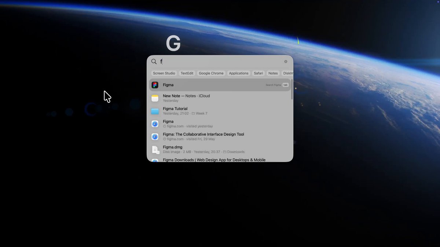Open the 'Figma Tutorial' folder result
Screen dimensions: 440x247
tap(220, 111)
